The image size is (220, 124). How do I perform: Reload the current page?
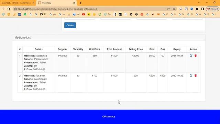pyautogui.click(x=9, y=9)
